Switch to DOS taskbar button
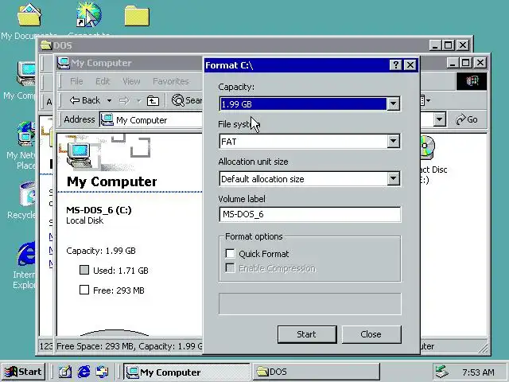Image resolution: width=509 pixels, height=382 pixels. click(x=316, y=372)
